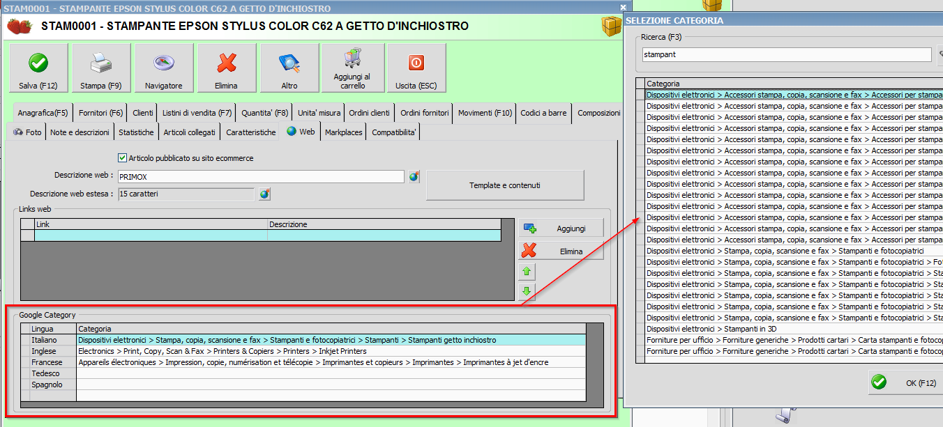943x427 pixels.
Task: Click the Categoria header in Selezione Categoria window
Action: click(794, 84)
